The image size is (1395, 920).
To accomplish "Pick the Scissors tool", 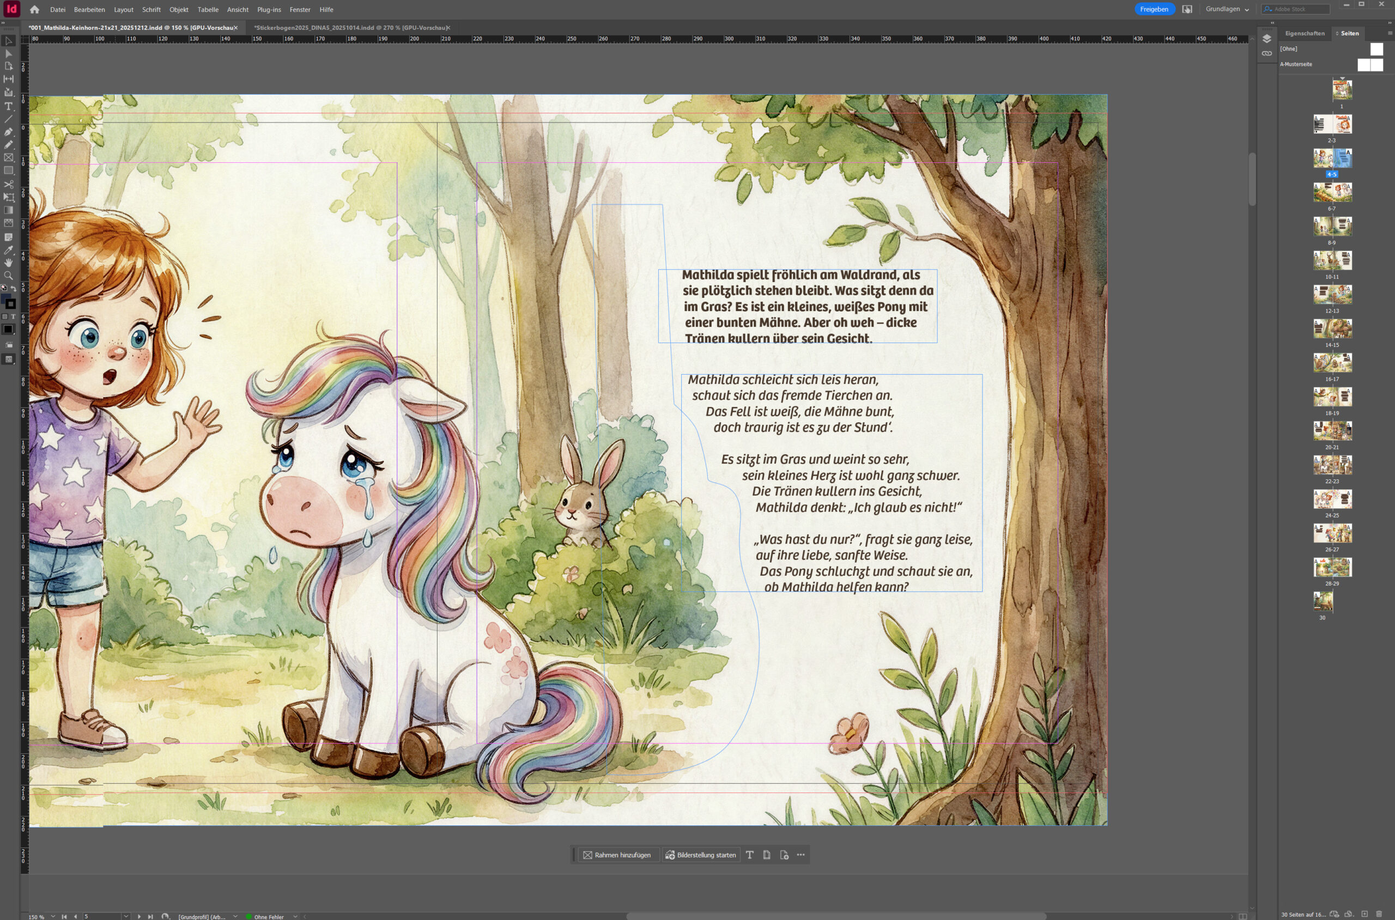I will coord(8,184).
